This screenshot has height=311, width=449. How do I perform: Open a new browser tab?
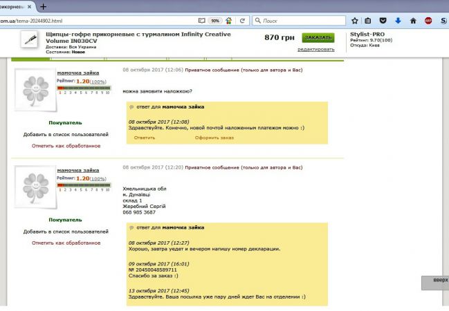coord(44,6)
